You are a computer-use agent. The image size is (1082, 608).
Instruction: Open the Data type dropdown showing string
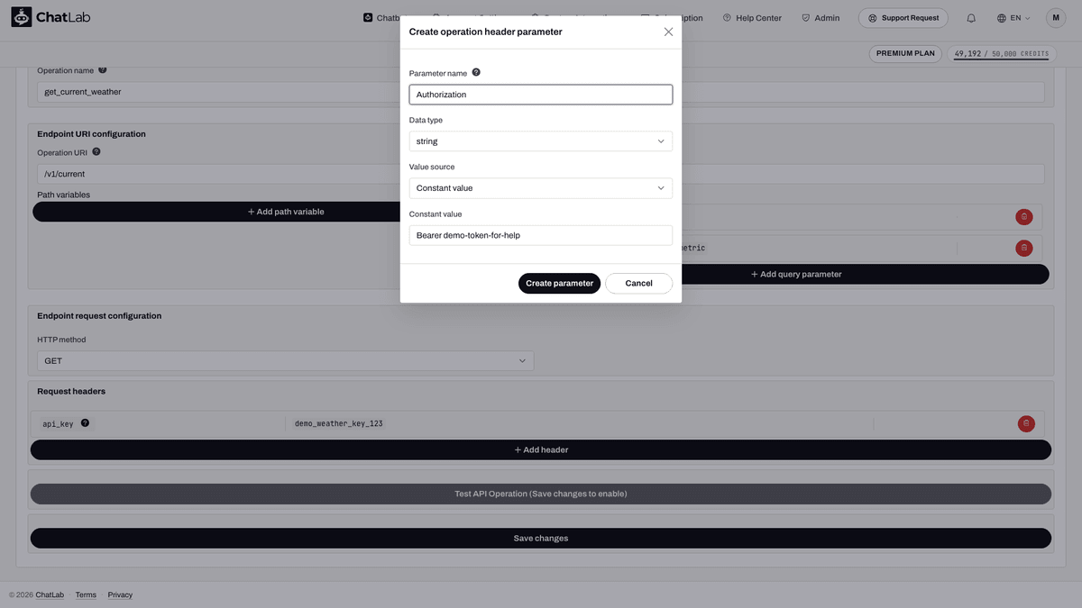(541, 141)
